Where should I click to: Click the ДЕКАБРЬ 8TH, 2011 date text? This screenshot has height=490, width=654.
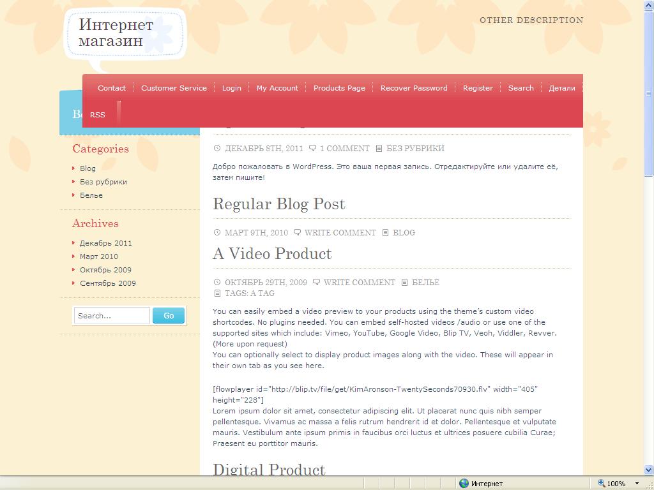[x=264, y=148]
